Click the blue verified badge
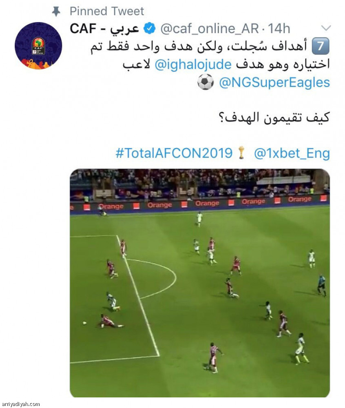This screenshot has height=408, width=345. [x=150, y=29]
